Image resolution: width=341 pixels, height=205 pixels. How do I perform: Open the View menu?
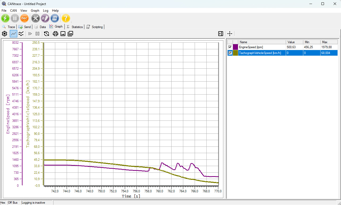click(24, 11)
